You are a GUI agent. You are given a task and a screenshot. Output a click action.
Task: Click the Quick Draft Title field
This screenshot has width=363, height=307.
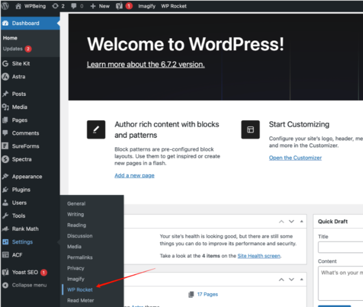click(340, 247)
